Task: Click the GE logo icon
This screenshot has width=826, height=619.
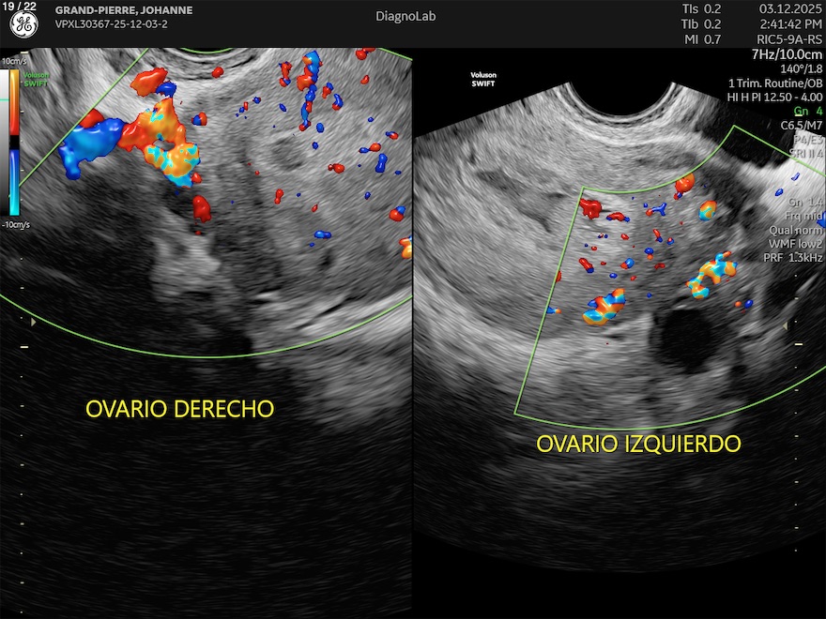Action: pos(23,25)
